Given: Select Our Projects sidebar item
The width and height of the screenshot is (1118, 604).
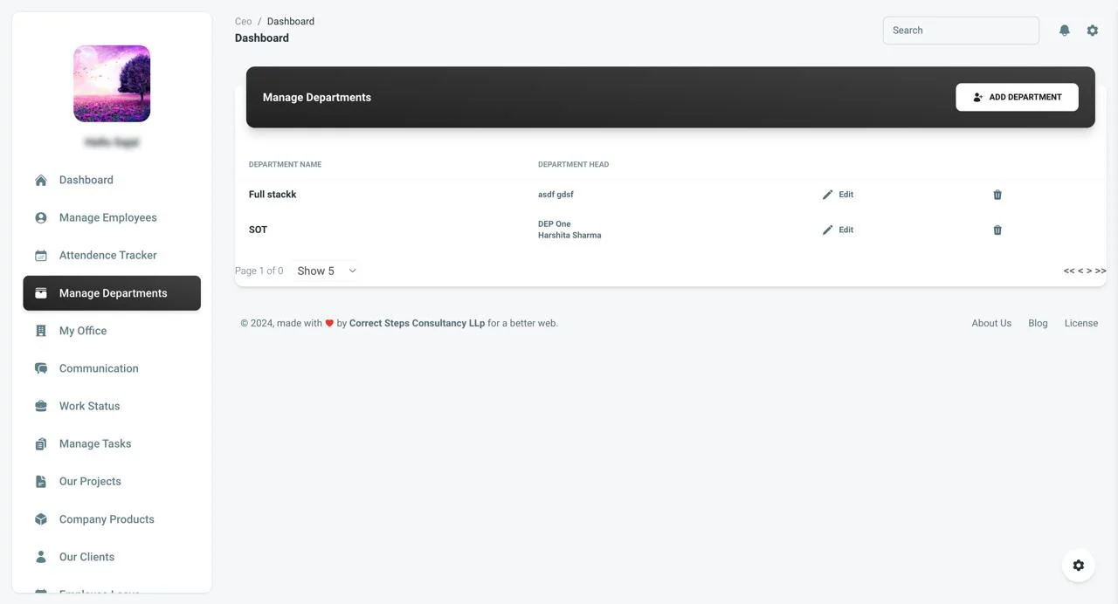Looking at the screenshot, I should (x=90, y=481).
